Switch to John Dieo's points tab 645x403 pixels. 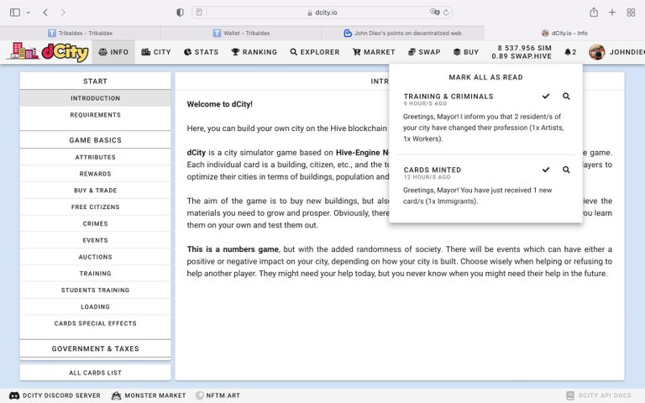[x=403, y=33]
